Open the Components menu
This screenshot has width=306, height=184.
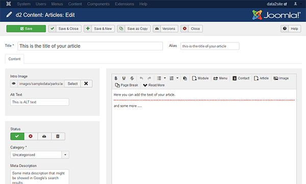[x=98, y=4]
